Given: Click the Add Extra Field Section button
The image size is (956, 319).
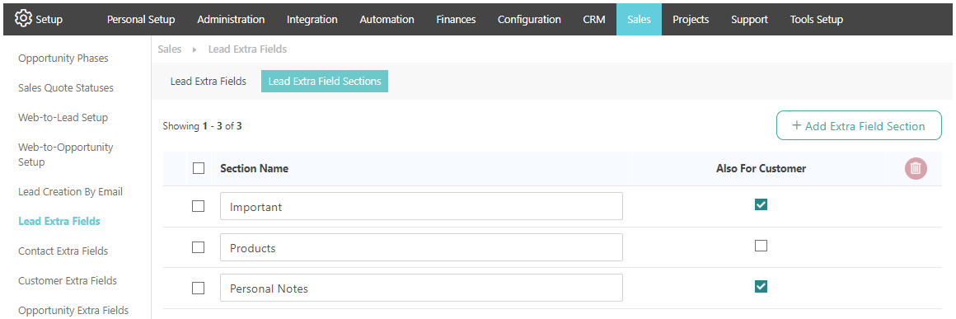Looking at the screenshot, I should (x=859, y=125).
